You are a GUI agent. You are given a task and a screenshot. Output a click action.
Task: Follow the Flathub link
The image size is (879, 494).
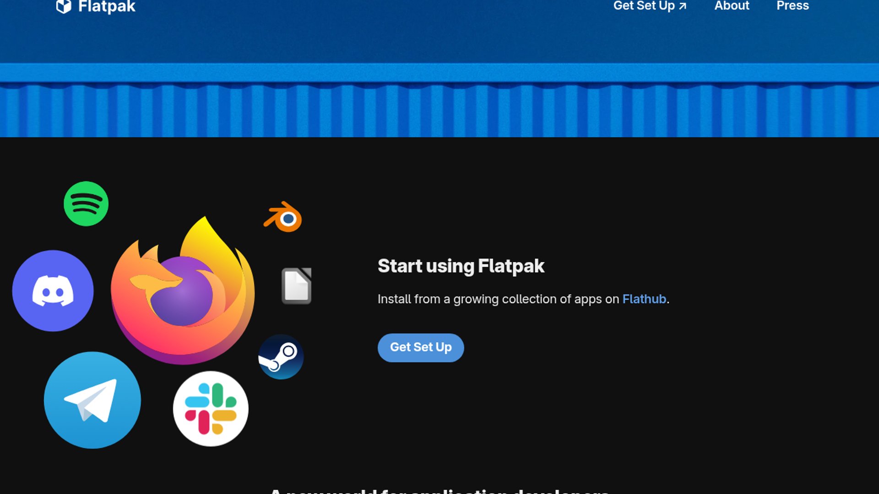click(644, 299)
